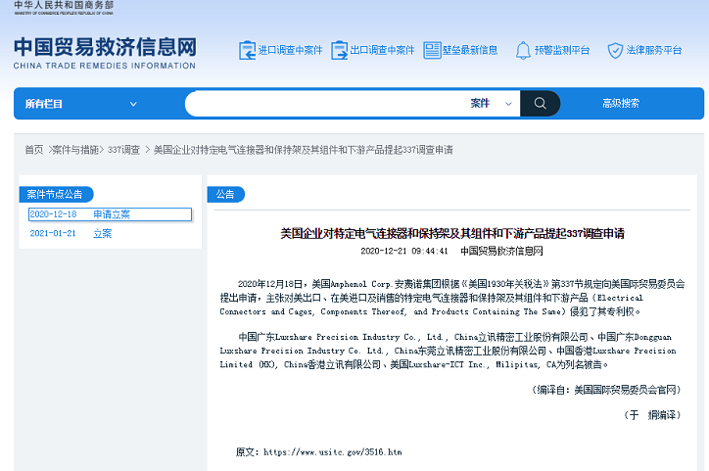Click the 中国贸易救济信息网 source label under headline
Viewport: 709px width, 471px height.
501,251
